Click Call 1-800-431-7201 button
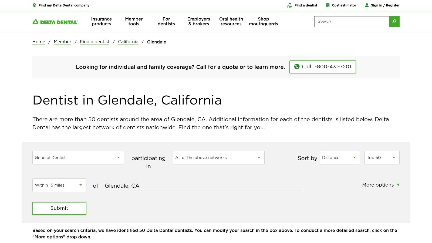Viewport: 432px width, 243px height. 323,67
